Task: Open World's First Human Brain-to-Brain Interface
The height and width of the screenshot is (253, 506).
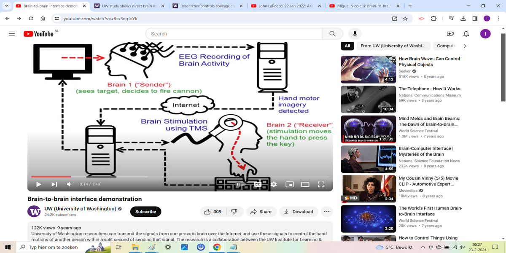Action: click(x=430, y=211)
